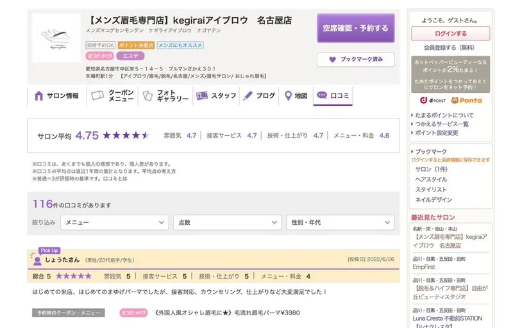
Task: Open the たまるポイントについて link
Action: pyautogui.click(x=444, y=115)
